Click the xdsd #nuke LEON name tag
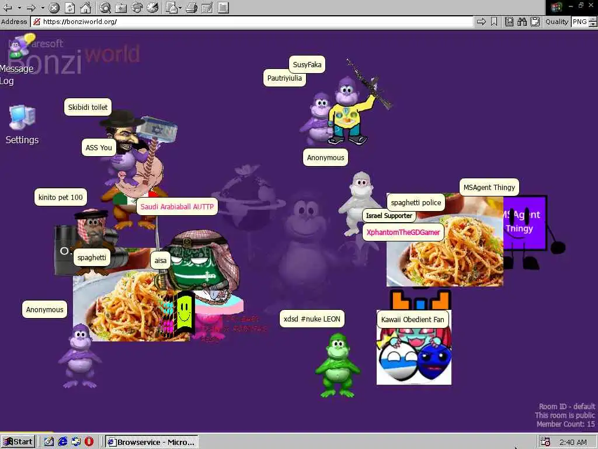 coord(312,319)
